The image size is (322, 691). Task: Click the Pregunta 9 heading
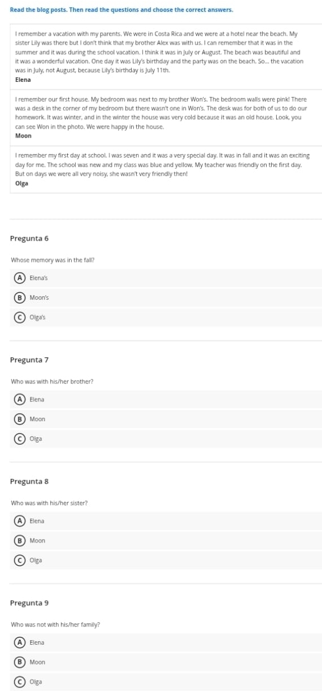(29, 603)
